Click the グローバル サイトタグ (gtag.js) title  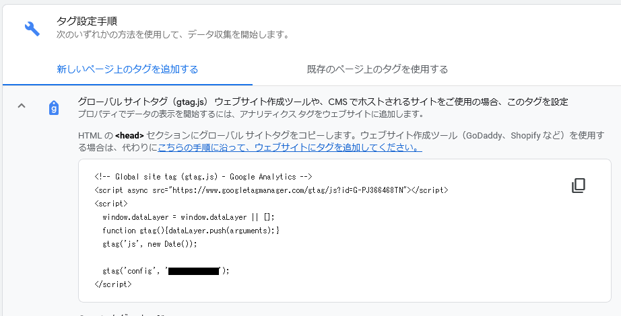point(145,102)
